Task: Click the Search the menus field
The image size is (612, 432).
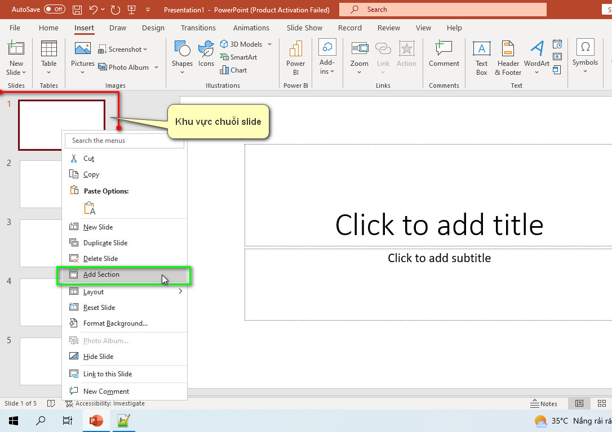Action: 125,141
